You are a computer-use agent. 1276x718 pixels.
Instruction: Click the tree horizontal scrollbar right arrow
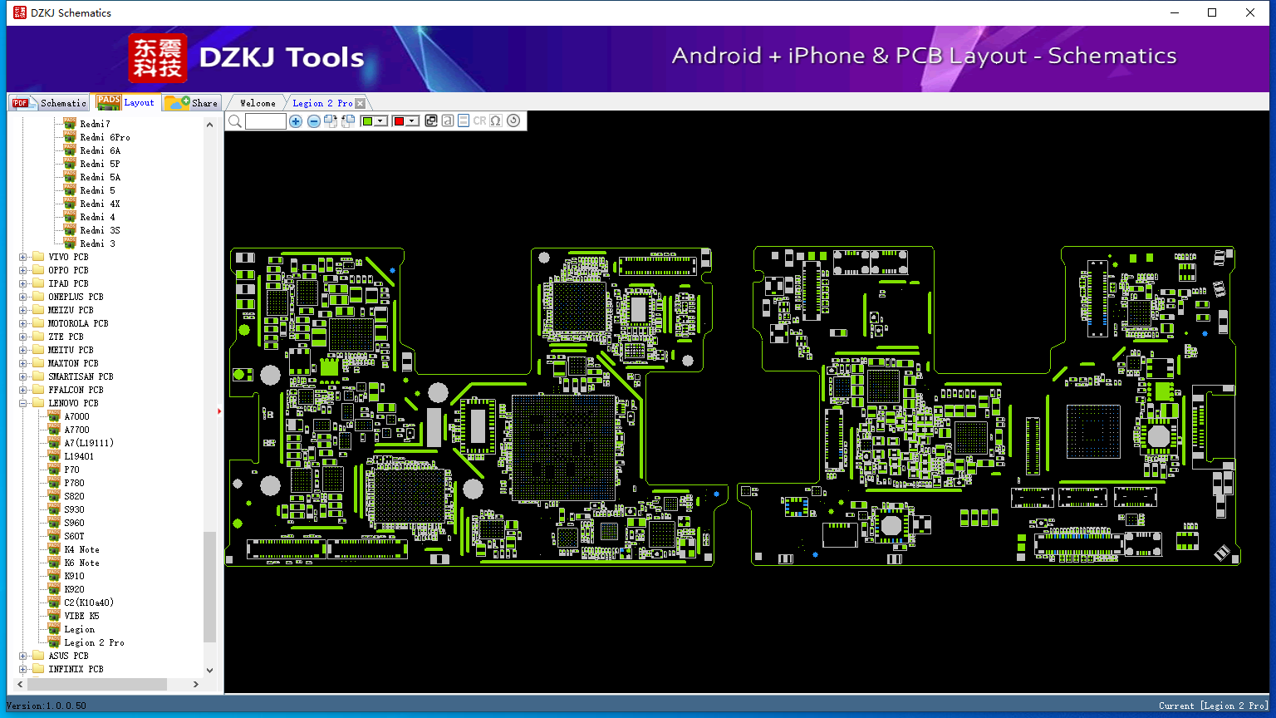[x=196, y=684]
